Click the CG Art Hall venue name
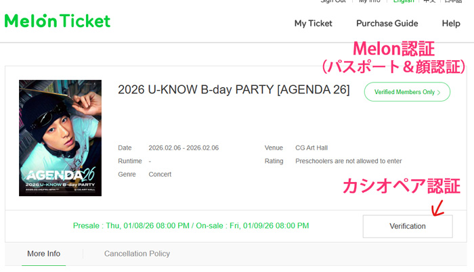The image size is (474, 272). (x=311, y=148)
